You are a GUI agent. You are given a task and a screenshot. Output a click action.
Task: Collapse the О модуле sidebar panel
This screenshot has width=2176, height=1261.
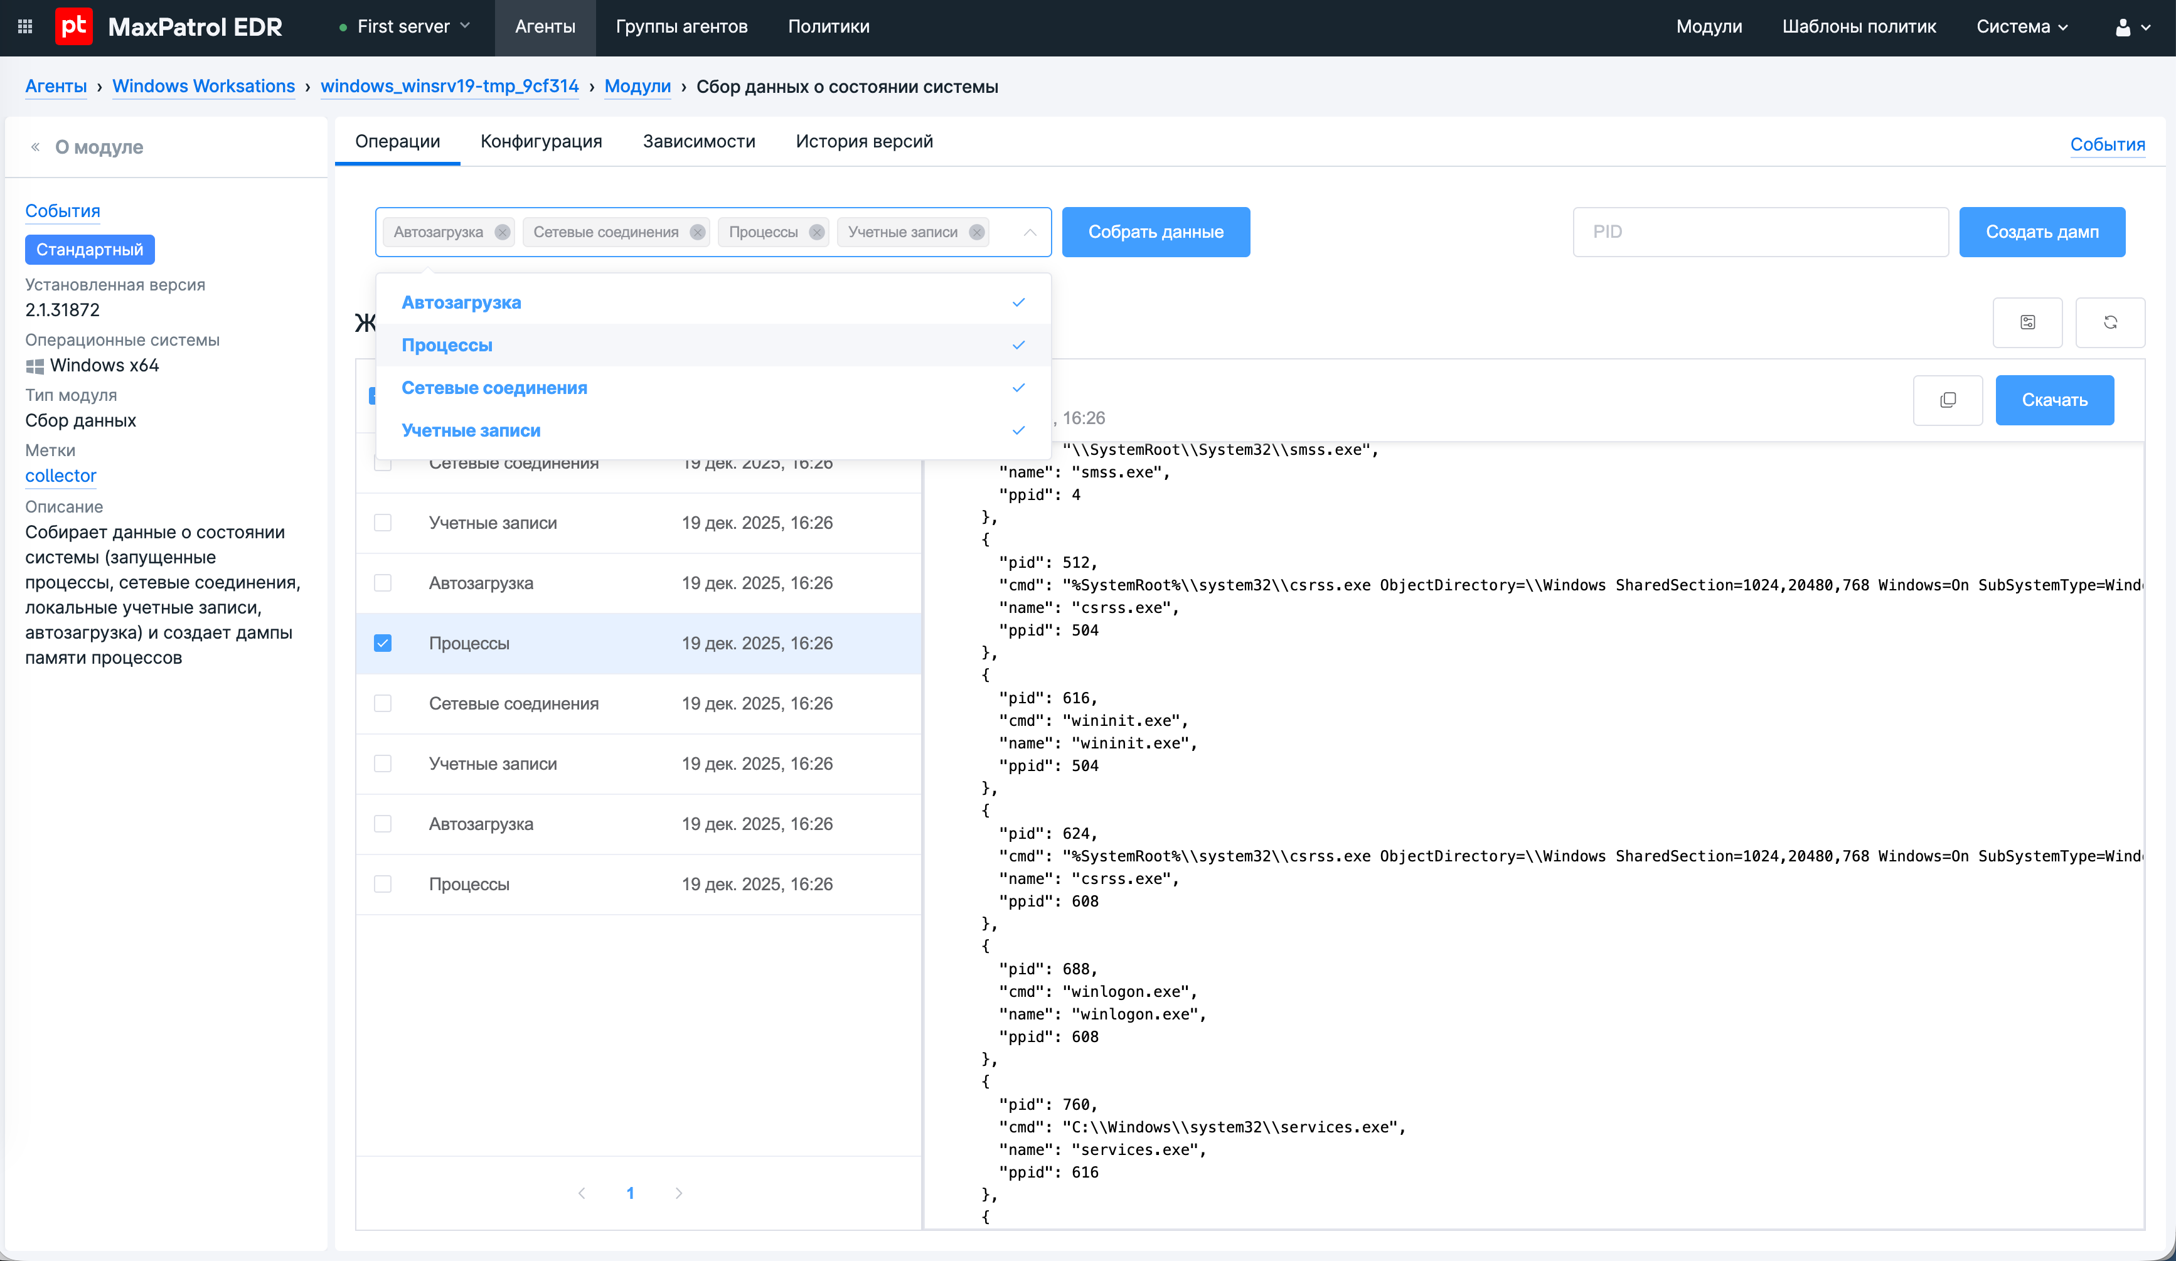click(35, 147)
